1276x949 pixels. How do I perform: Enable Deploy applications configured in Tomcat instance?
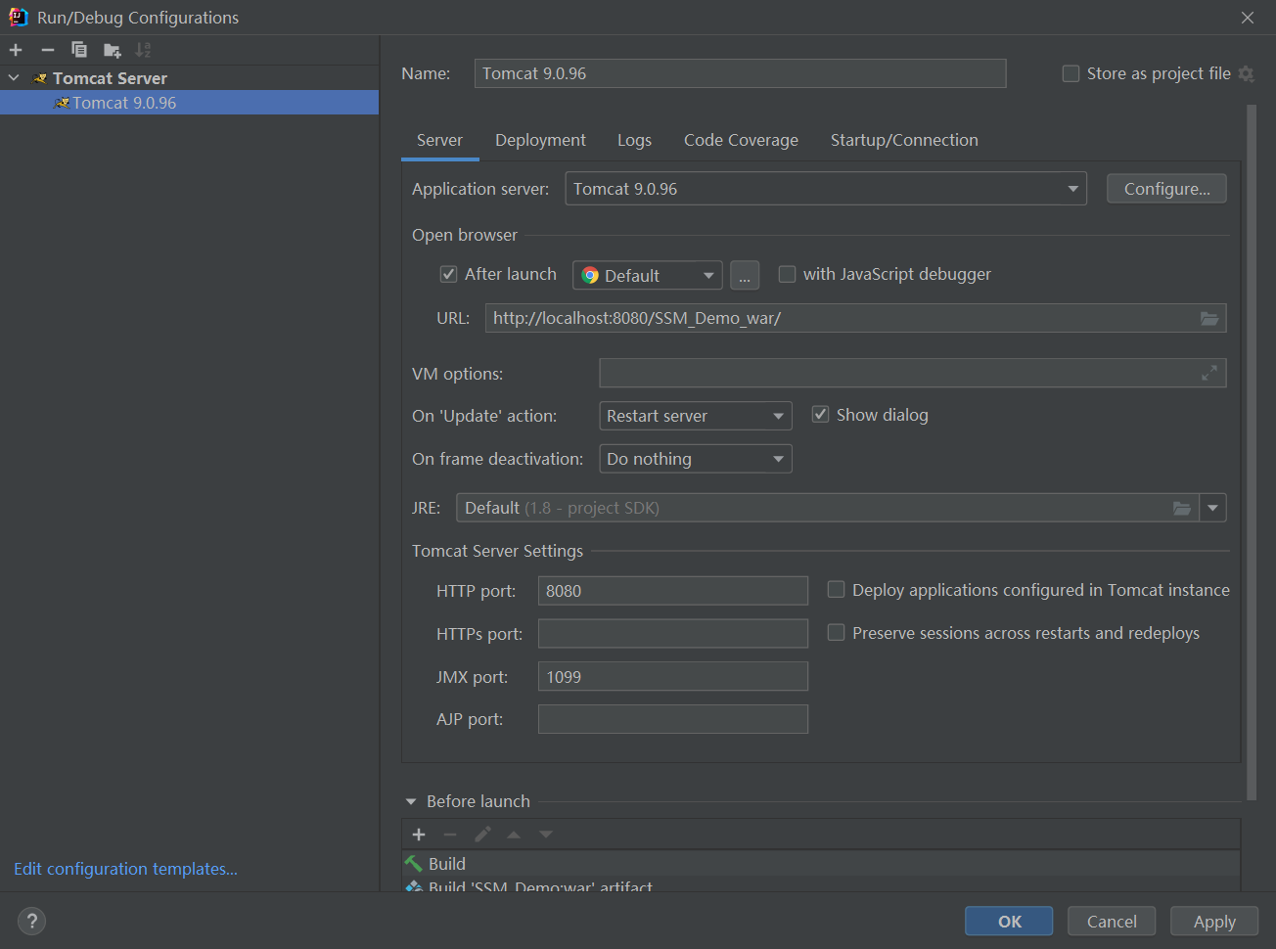pos(836,589)
